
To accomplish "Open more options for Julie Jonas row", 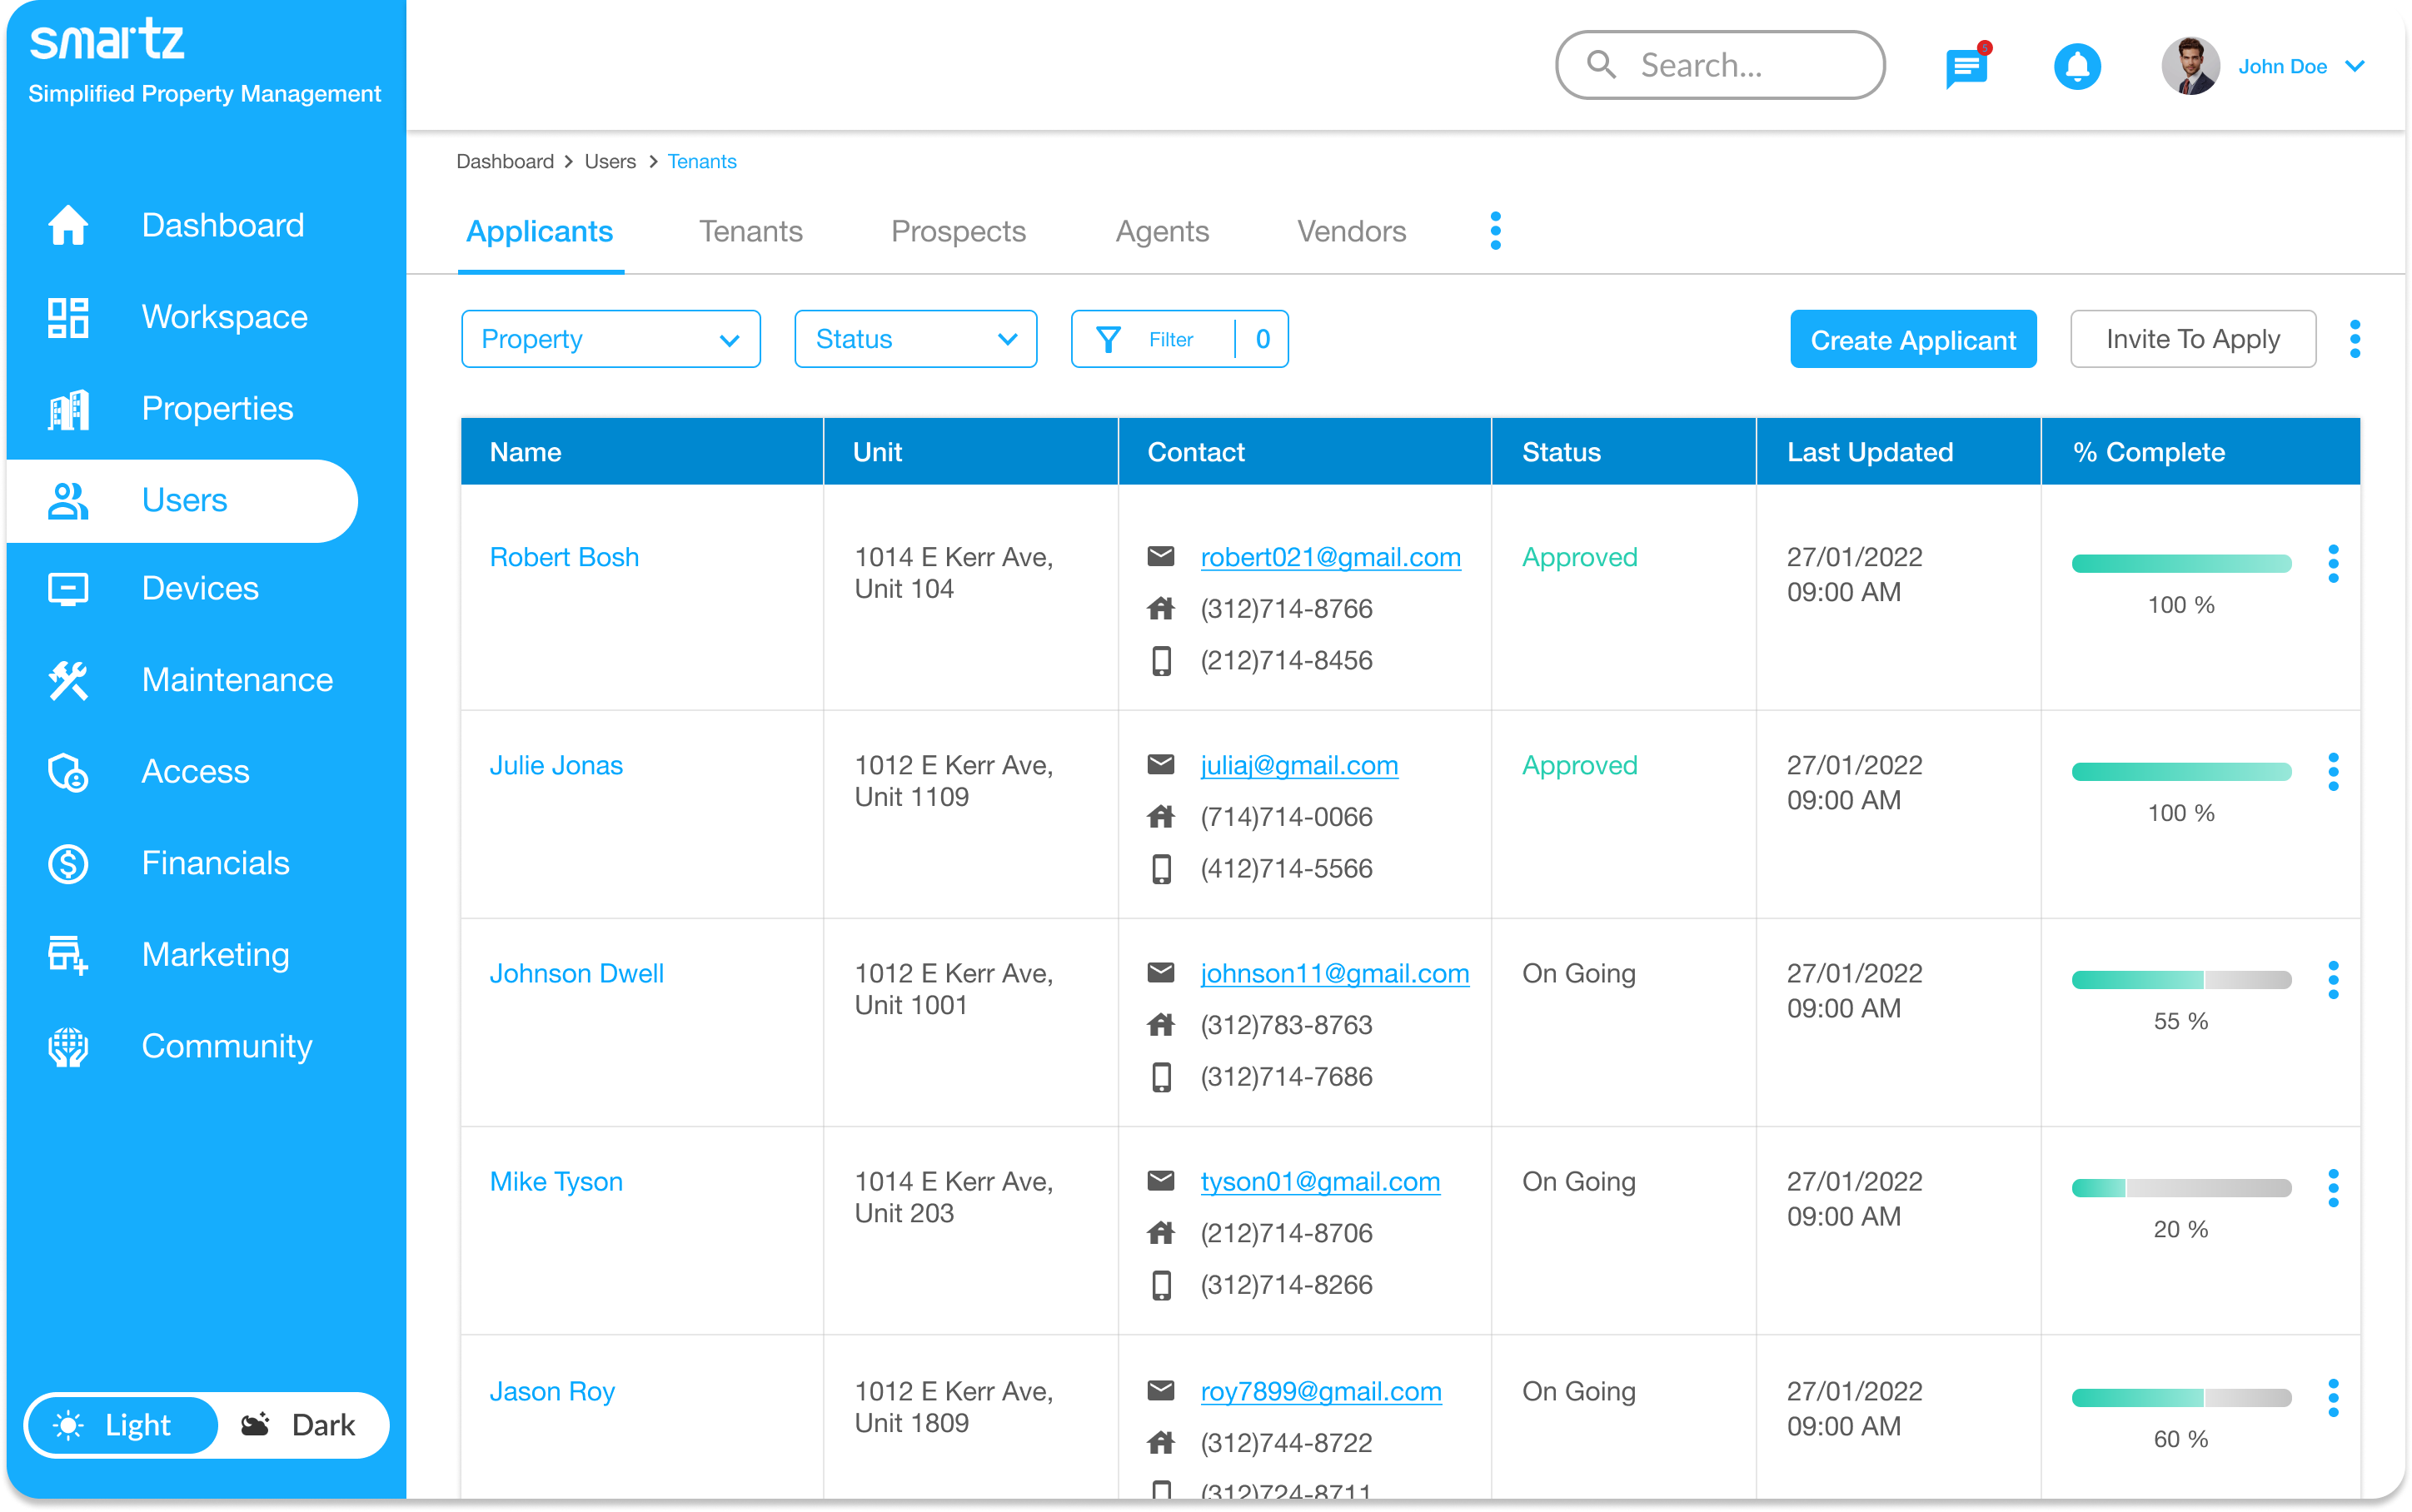I will point(2333,772).
